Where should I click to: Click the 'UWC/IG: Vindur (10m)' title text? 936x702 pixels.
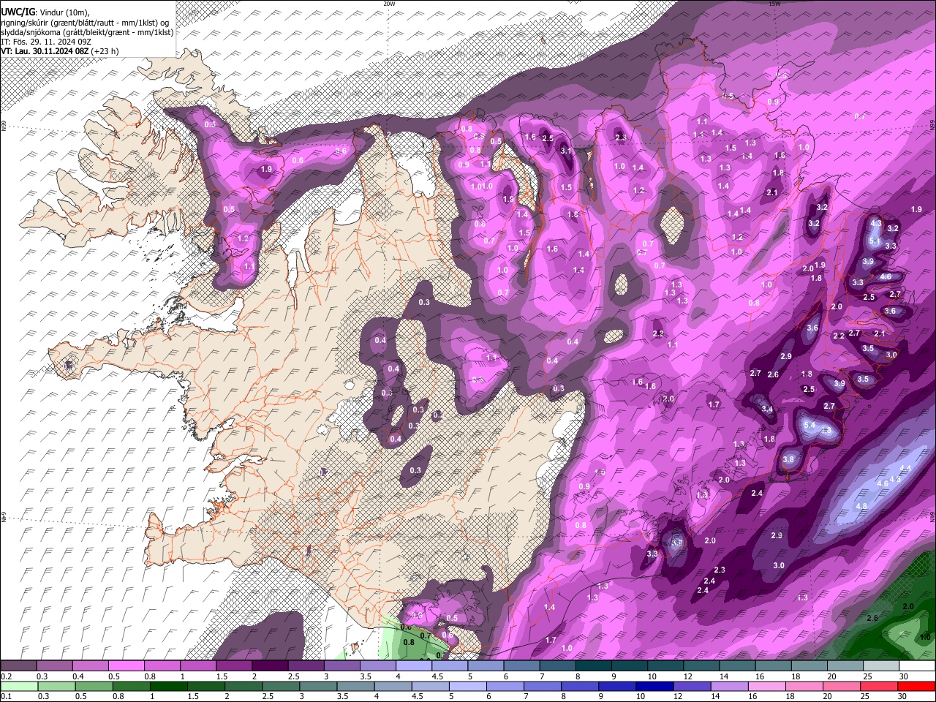[45, 12]
